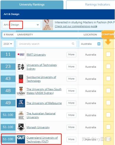Open the Monash University link
Image resolution: width=115 pixels, height=145 pixels.
(x=38, y=127)
